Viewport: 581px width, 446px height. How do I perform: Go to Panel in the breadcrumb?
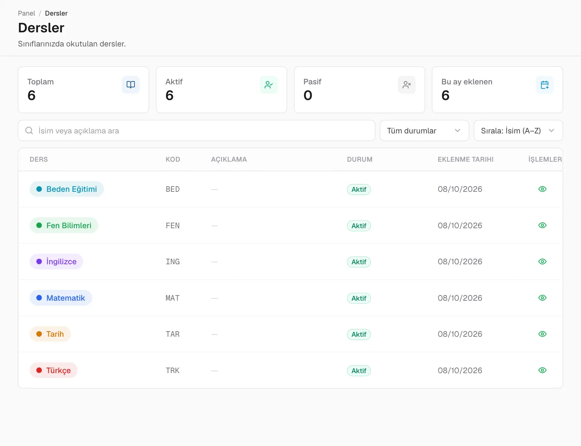(x=26, y=13)
